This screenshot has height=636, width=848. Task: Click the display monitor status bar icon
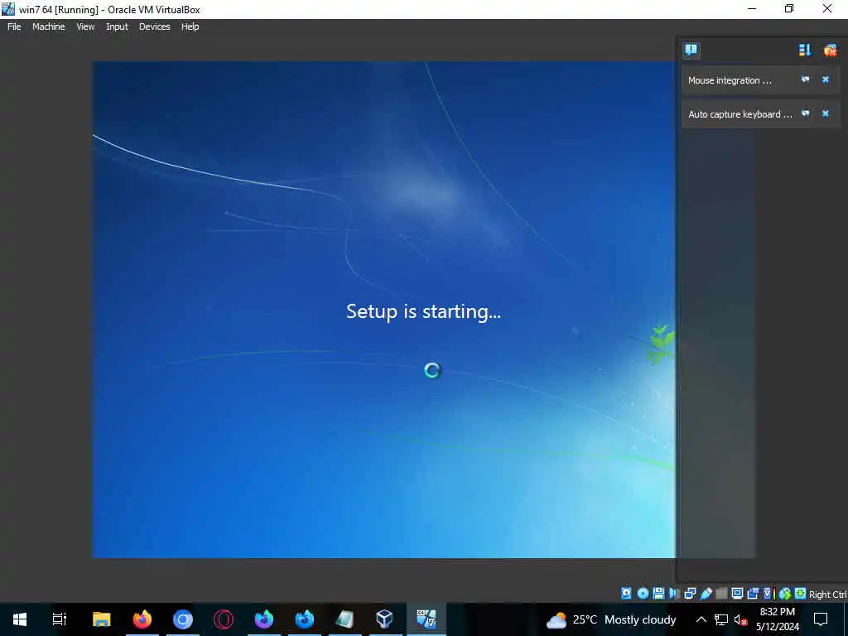point(737,593)
